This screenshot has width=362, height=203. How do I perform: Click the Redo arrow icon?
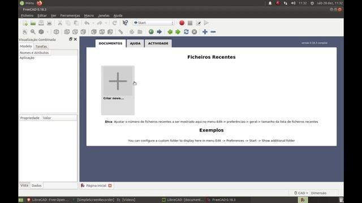pos(100,23)
